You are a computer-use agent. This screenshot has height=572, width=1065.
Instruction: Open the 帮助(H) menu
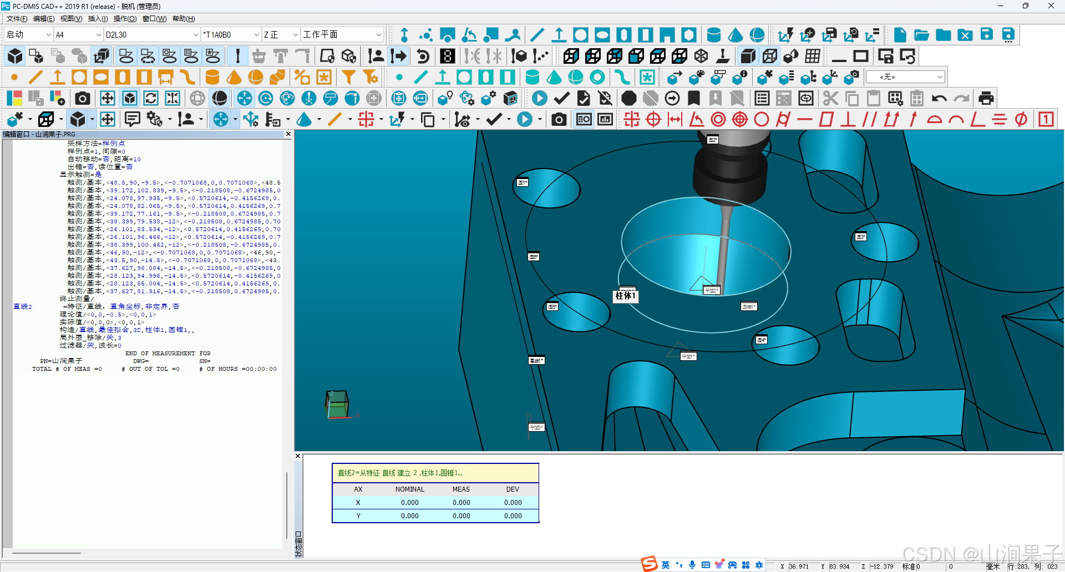pyautogui.click(x=184, y=19)
